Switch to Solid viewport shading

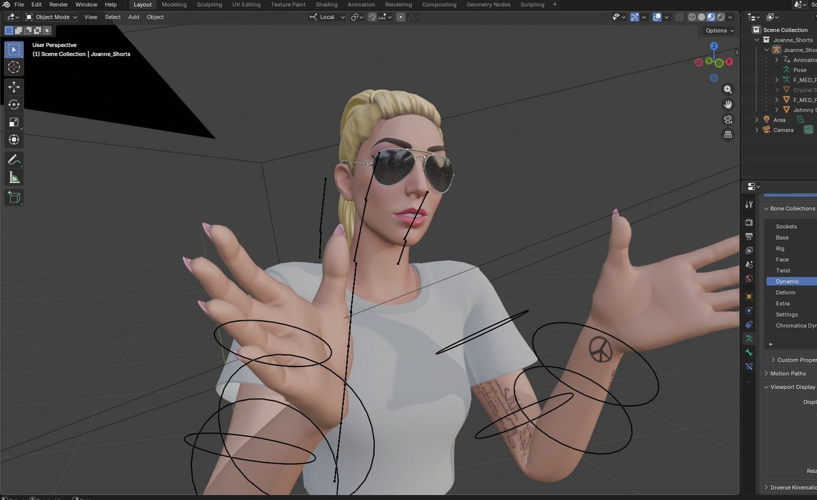(x=703, y=17)
